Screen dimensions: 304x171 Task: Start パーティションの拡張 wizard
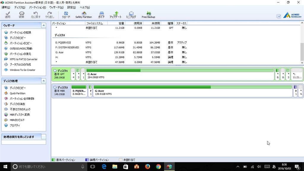20,32
